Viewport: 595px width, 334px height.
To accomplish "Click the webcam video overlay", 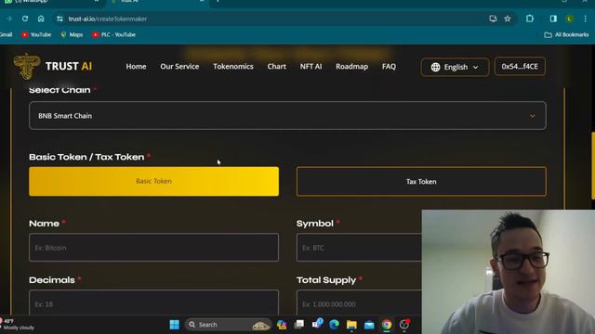I will tap(509, 272).
